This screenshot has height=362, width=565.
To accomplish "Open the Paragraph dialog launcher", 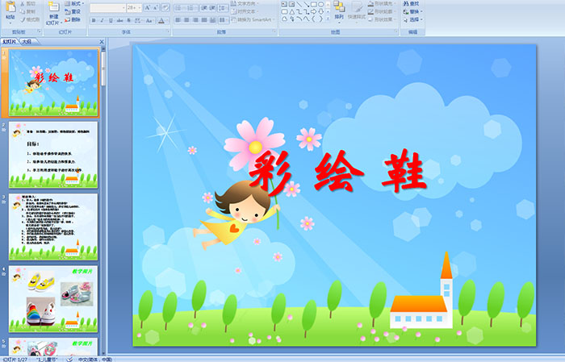I will coord(274,32).
